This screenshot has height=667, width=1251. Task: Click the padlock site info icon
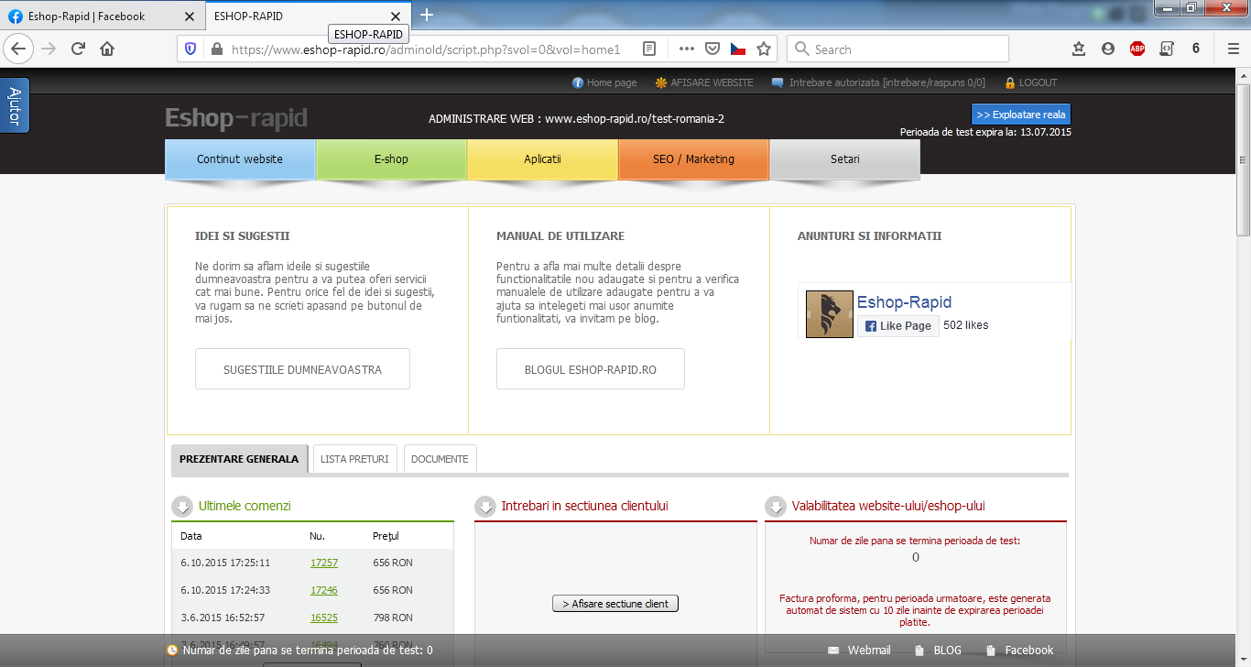click(216, 49)
